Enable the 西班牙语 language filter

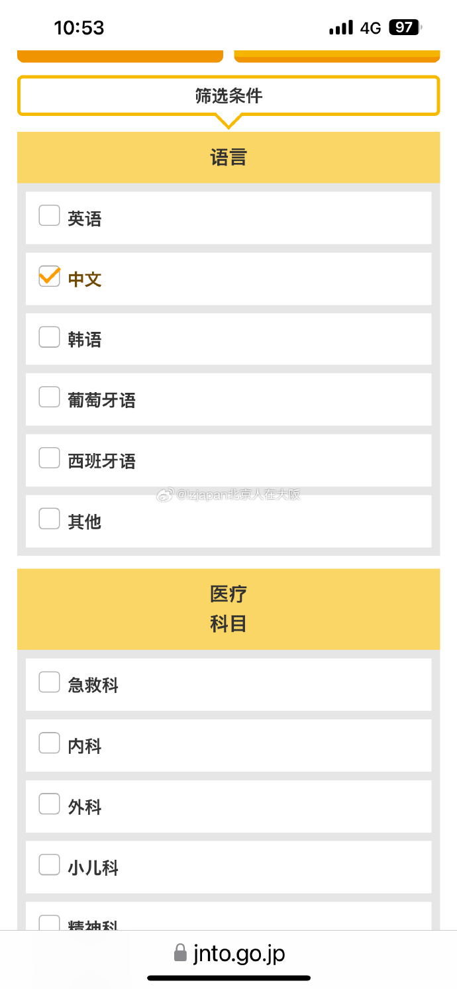50,458
